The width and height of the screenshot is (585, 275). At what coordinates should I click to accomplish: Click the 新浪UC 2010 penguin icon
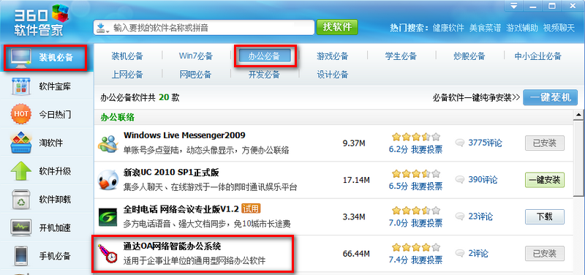point(108,180)
